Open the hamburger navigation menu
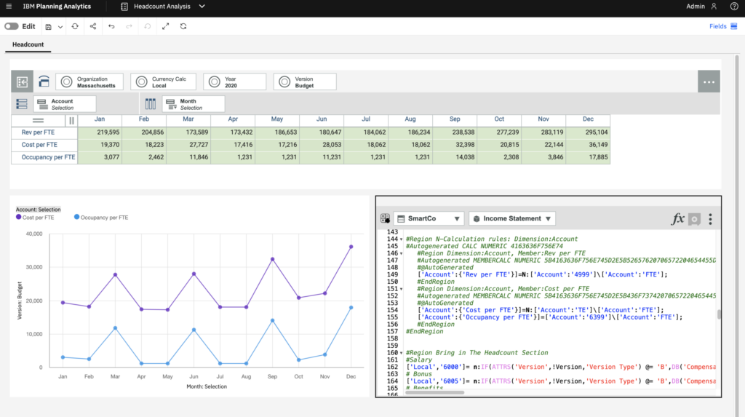 [9, 7]
